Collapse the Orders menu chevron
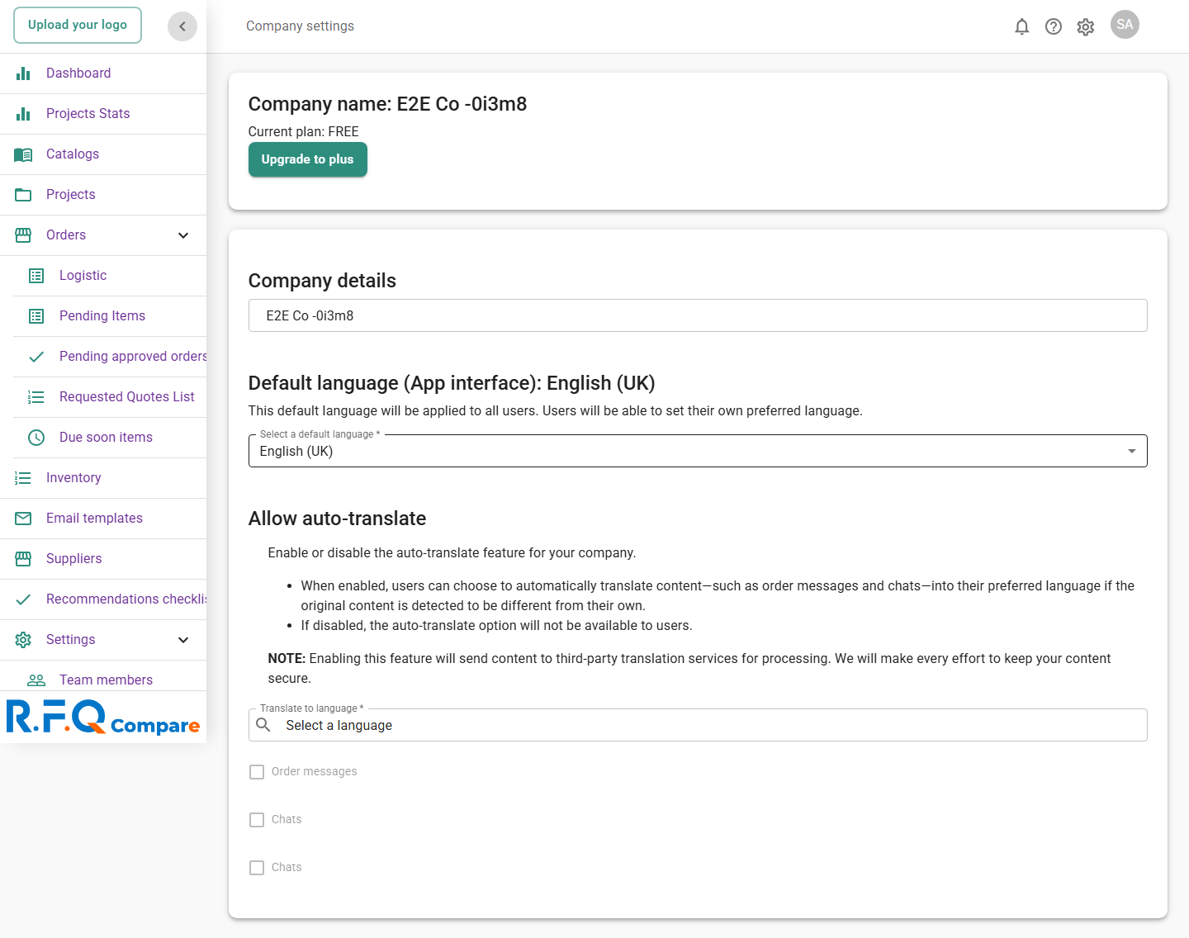 pos(183,235)
